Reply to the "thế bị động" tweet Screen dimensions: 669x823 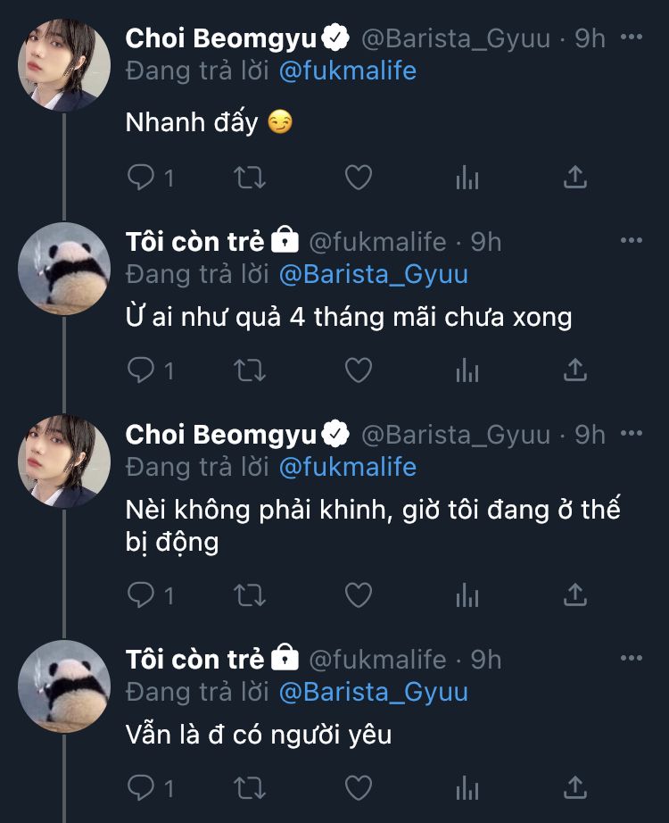(x=142, y=594)
